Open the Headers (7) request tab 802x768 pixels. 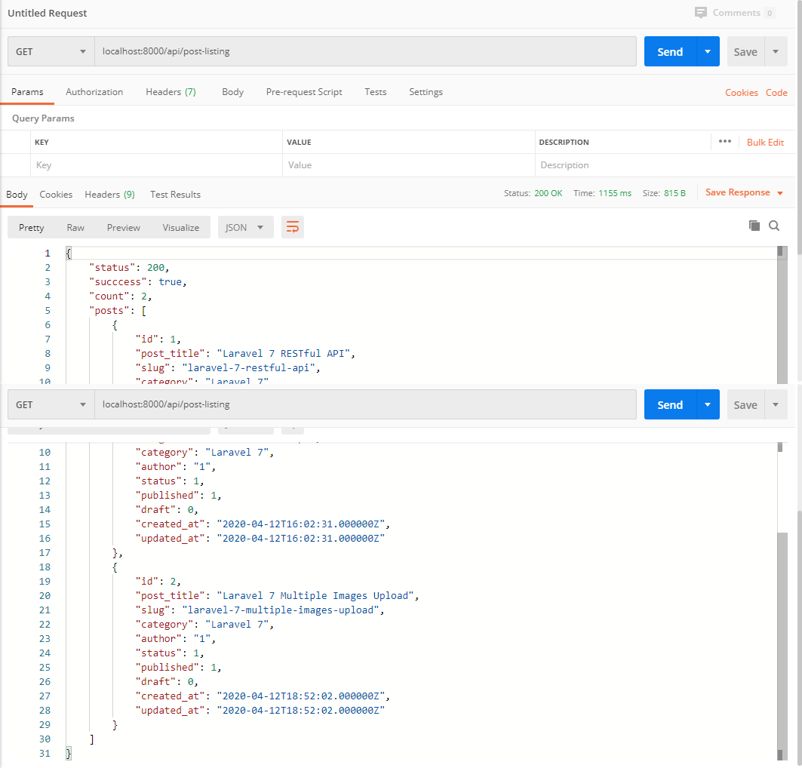(171, 92)
